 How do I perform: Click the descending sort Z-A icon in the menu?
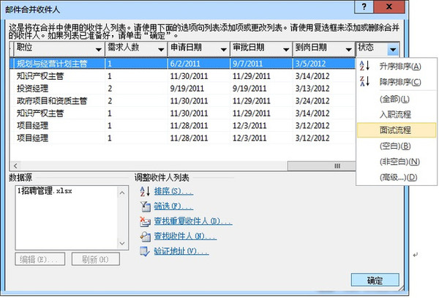(364, 82)
